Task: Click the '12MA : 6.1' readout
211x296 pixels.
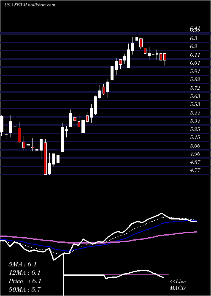Action: point(24,273)
